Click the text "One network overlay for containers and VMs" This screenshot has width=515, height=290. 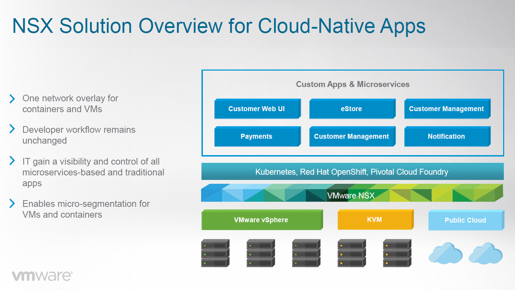click(70, 104)
